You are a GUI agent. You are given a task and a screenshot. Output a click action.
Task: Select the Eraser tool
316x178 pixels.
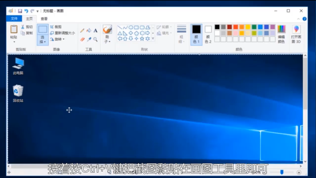click(82, 39)
